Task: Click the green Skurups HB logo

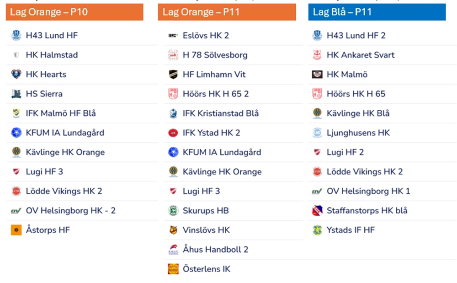Action: [173, 210]
